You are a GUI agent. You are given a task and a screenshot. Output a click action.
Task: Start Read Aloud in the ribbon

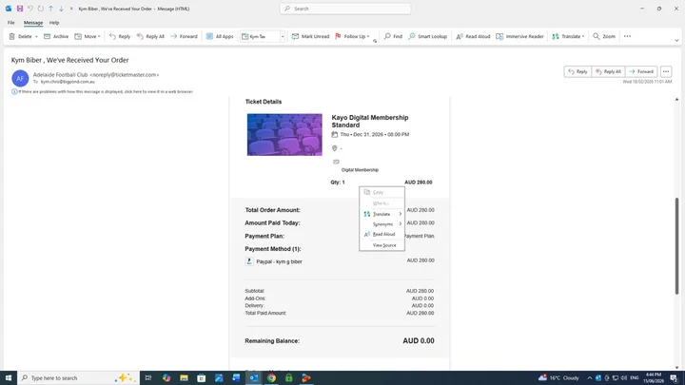pyautogui.click(x=473, y=36)
